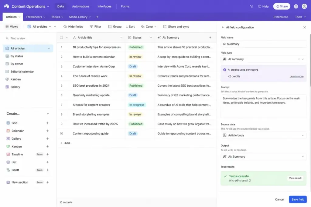Click the Find a view search field
Screen dimensions: 311x207
tap(28, 38)
